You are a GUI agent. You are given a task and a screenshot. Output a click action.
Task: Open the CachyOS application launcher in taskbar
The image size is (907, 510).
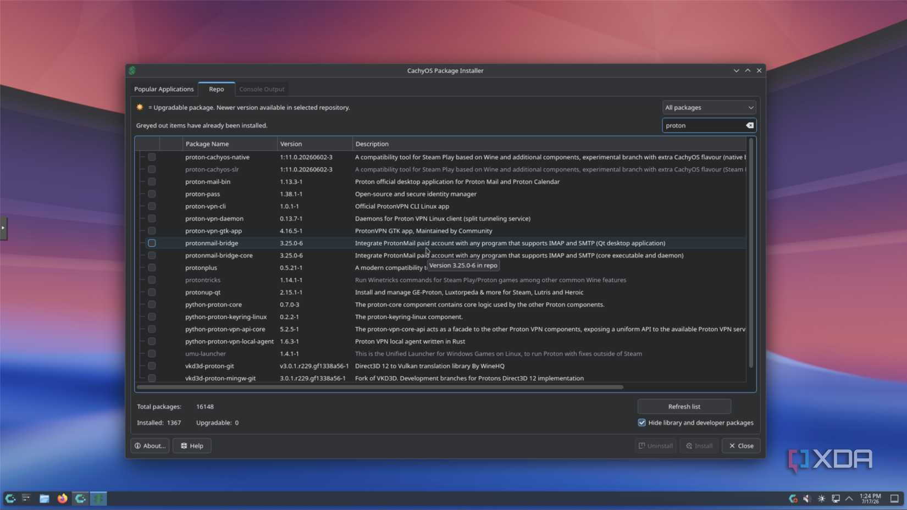pos(10,498)
